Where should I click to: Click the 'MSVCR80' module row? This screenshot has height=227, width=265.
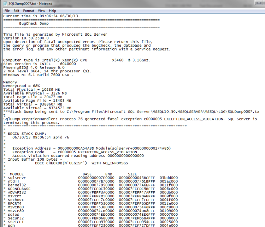[x=90, y=207]
